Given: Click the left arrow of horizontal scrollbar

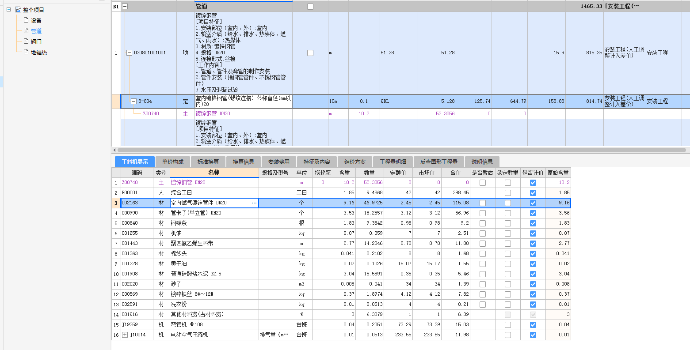Looking at the screenshot, I should click(x=114, y=150).
